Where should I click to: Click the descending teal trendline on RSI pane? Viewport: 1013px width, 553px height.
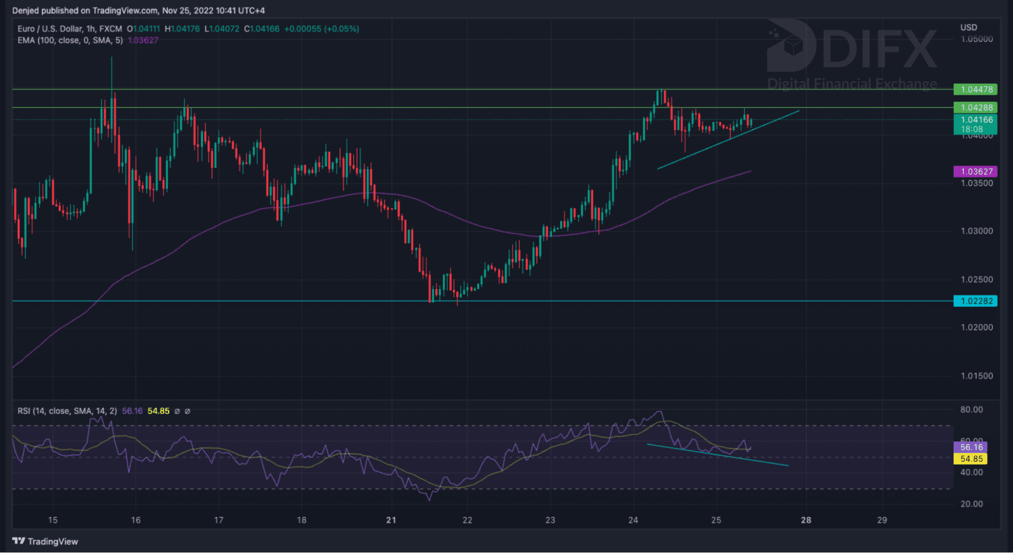tap(760, 462)
